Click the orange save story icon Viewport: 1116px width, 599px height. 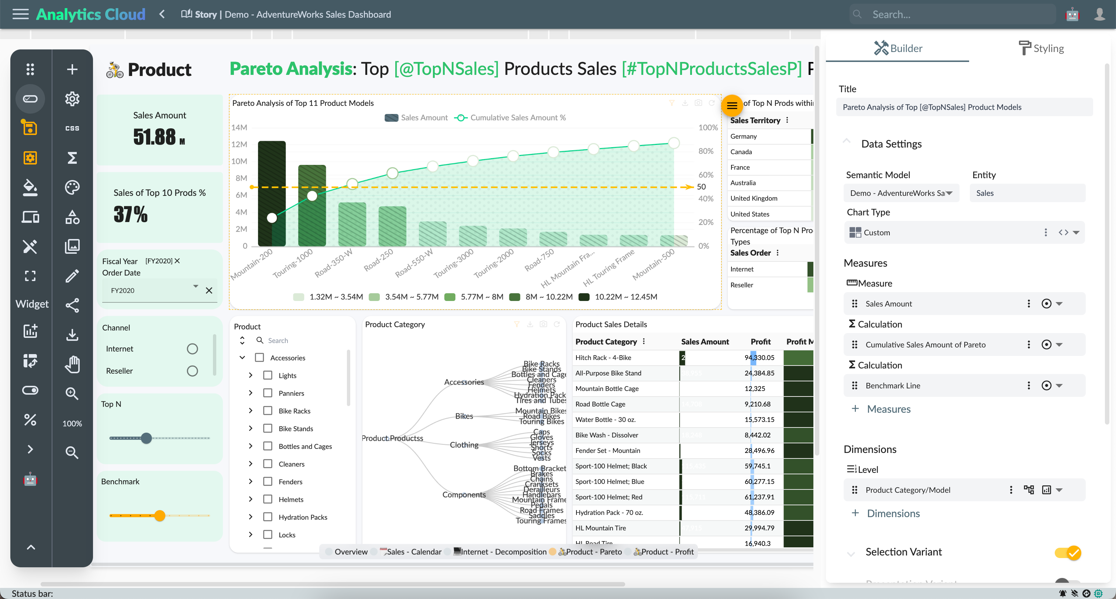30,128
